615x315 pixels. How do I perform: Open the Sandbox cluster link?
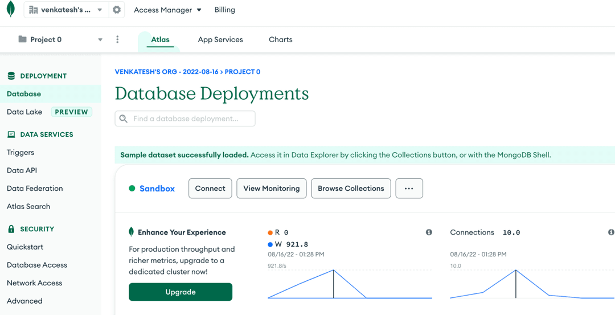tap(157, 189)
